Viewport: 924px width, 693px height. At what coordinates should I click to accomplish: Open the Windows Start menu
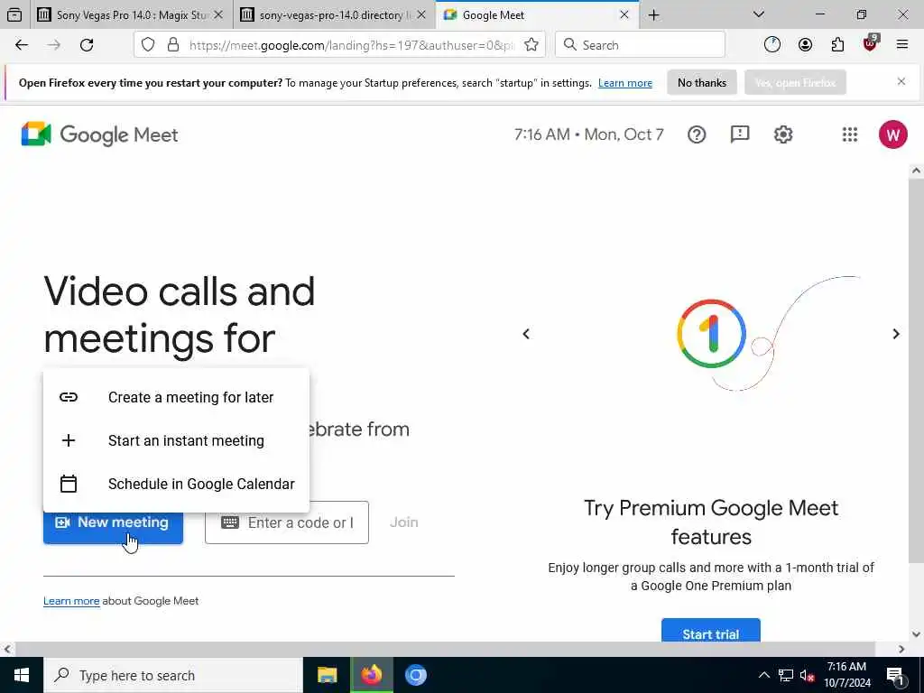(22, 675)
